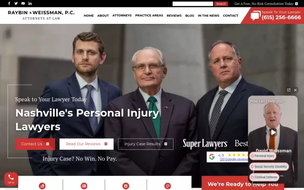
Task: Click the red Contact Us button
Action: (35, 144)
